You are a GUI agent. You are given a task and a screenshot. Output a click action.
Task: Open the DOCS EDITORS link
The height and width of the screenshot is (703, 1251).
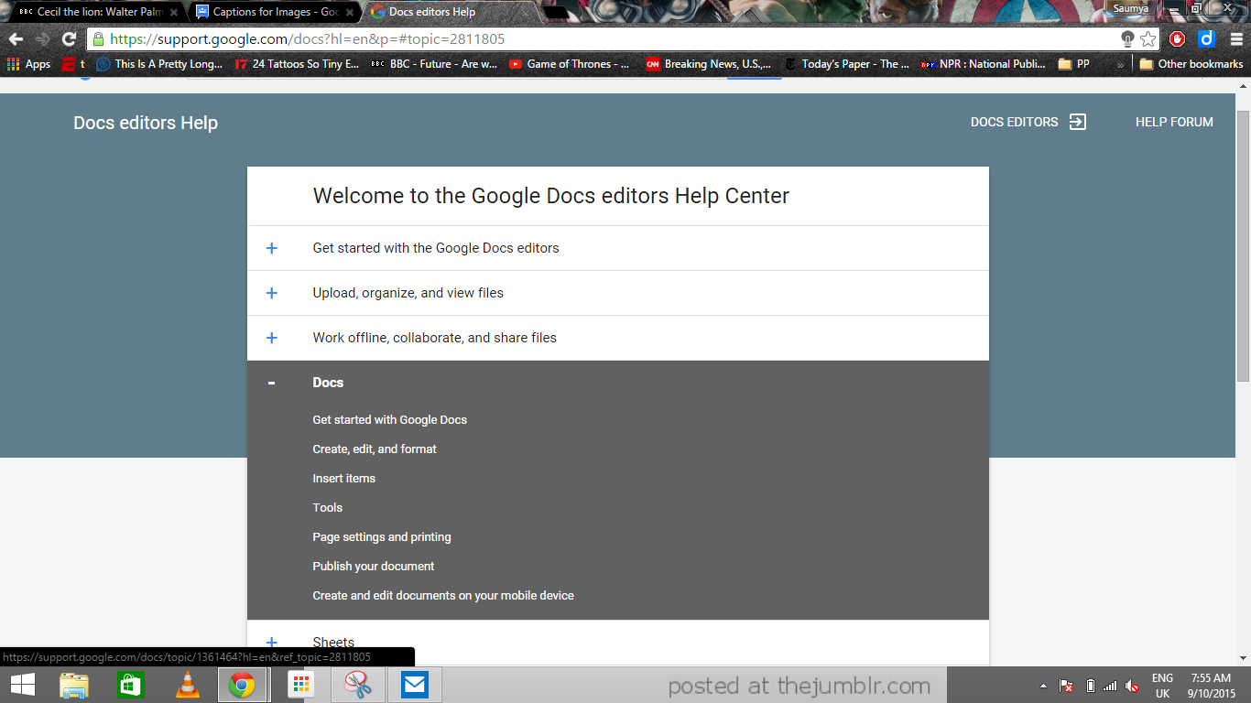click(x=1014, y=122)
